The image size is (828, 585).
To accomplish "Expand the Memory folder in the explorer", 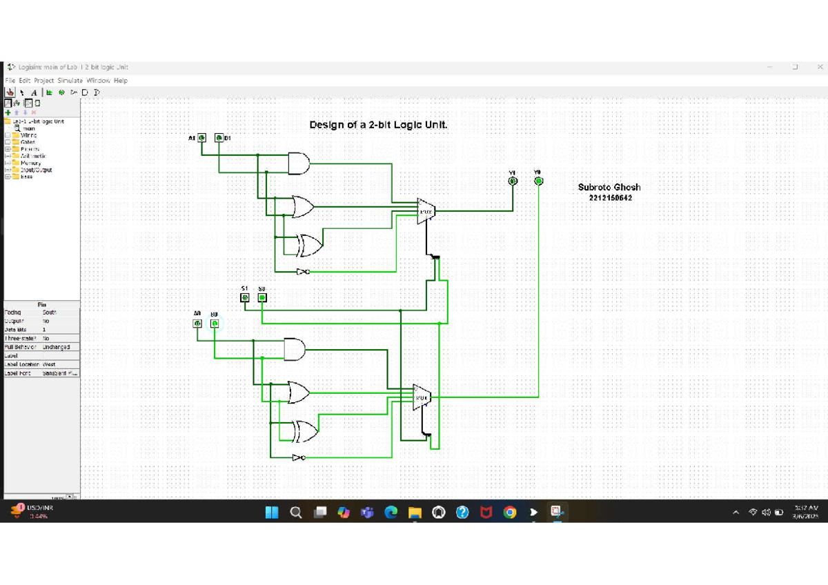I will tap(8, 163).
